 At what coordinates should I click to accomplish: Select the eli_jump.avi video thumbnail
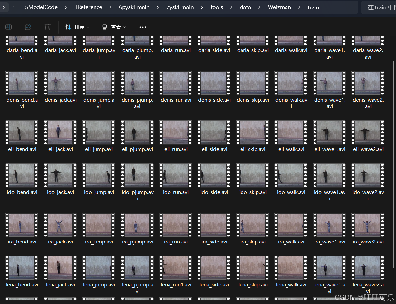point(99,132)
